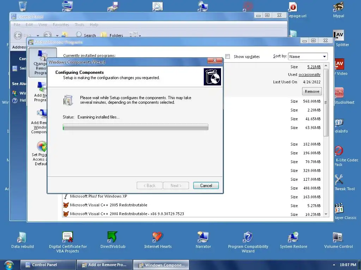Screen dimensions: 361x270
Task: Click Folders in Control Panel toolbar
Action: 112,35
